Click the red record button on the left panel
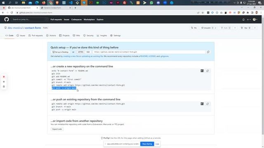Viewport: 264px width, 148px height. (x=4, y=77)
